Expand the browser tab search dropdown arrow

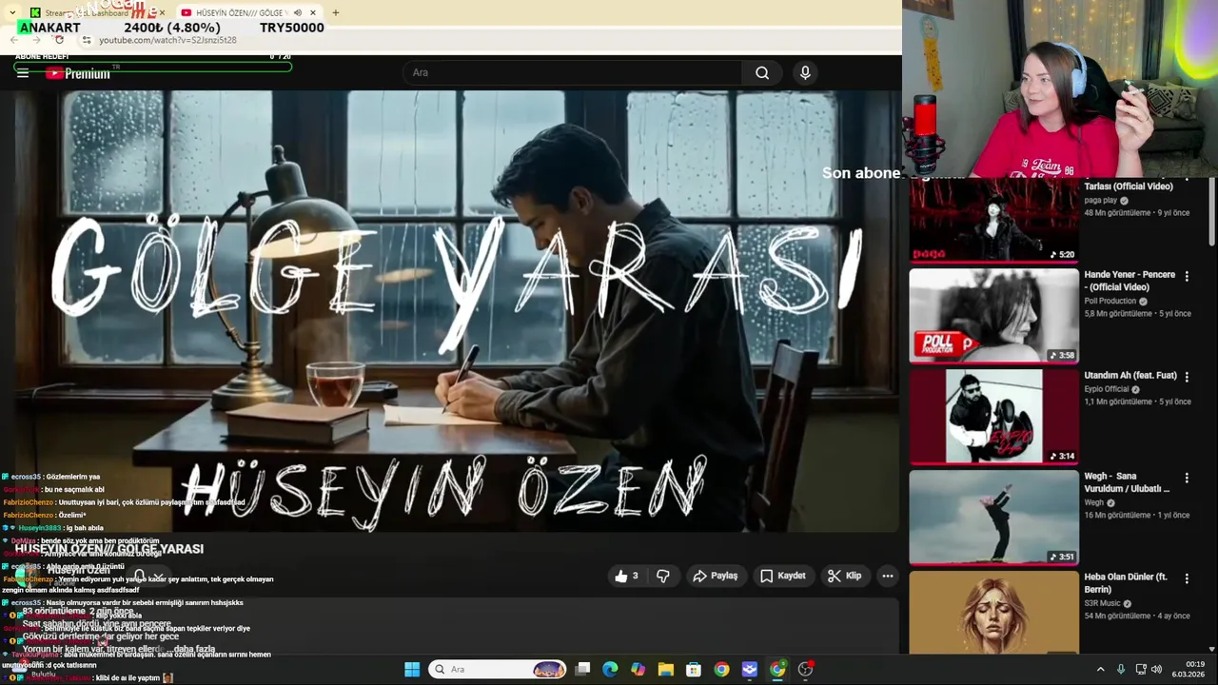click(x=11, y=12)
